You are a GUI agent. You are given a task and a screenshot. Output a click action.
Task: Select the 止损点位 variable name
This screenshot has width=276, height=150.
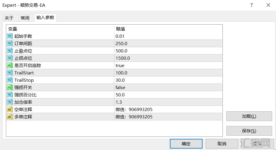pyautogui.click(x=23, y=58)
